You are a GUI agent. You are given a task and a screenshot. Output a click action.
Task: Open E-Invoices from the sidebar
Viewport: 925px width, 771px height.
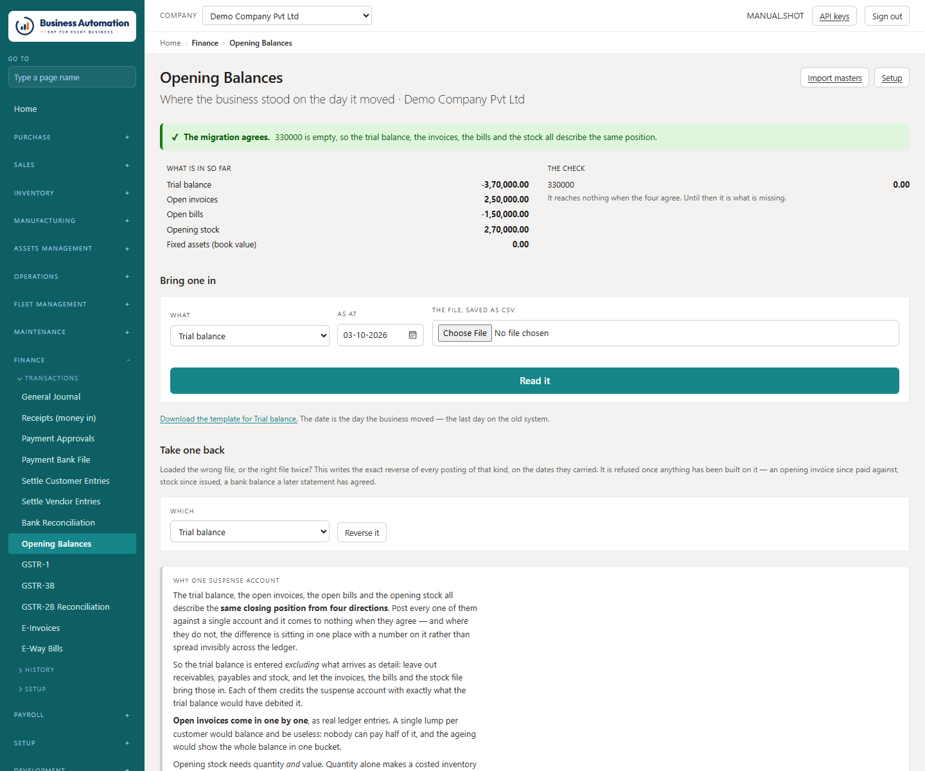[x=72, y=628]
